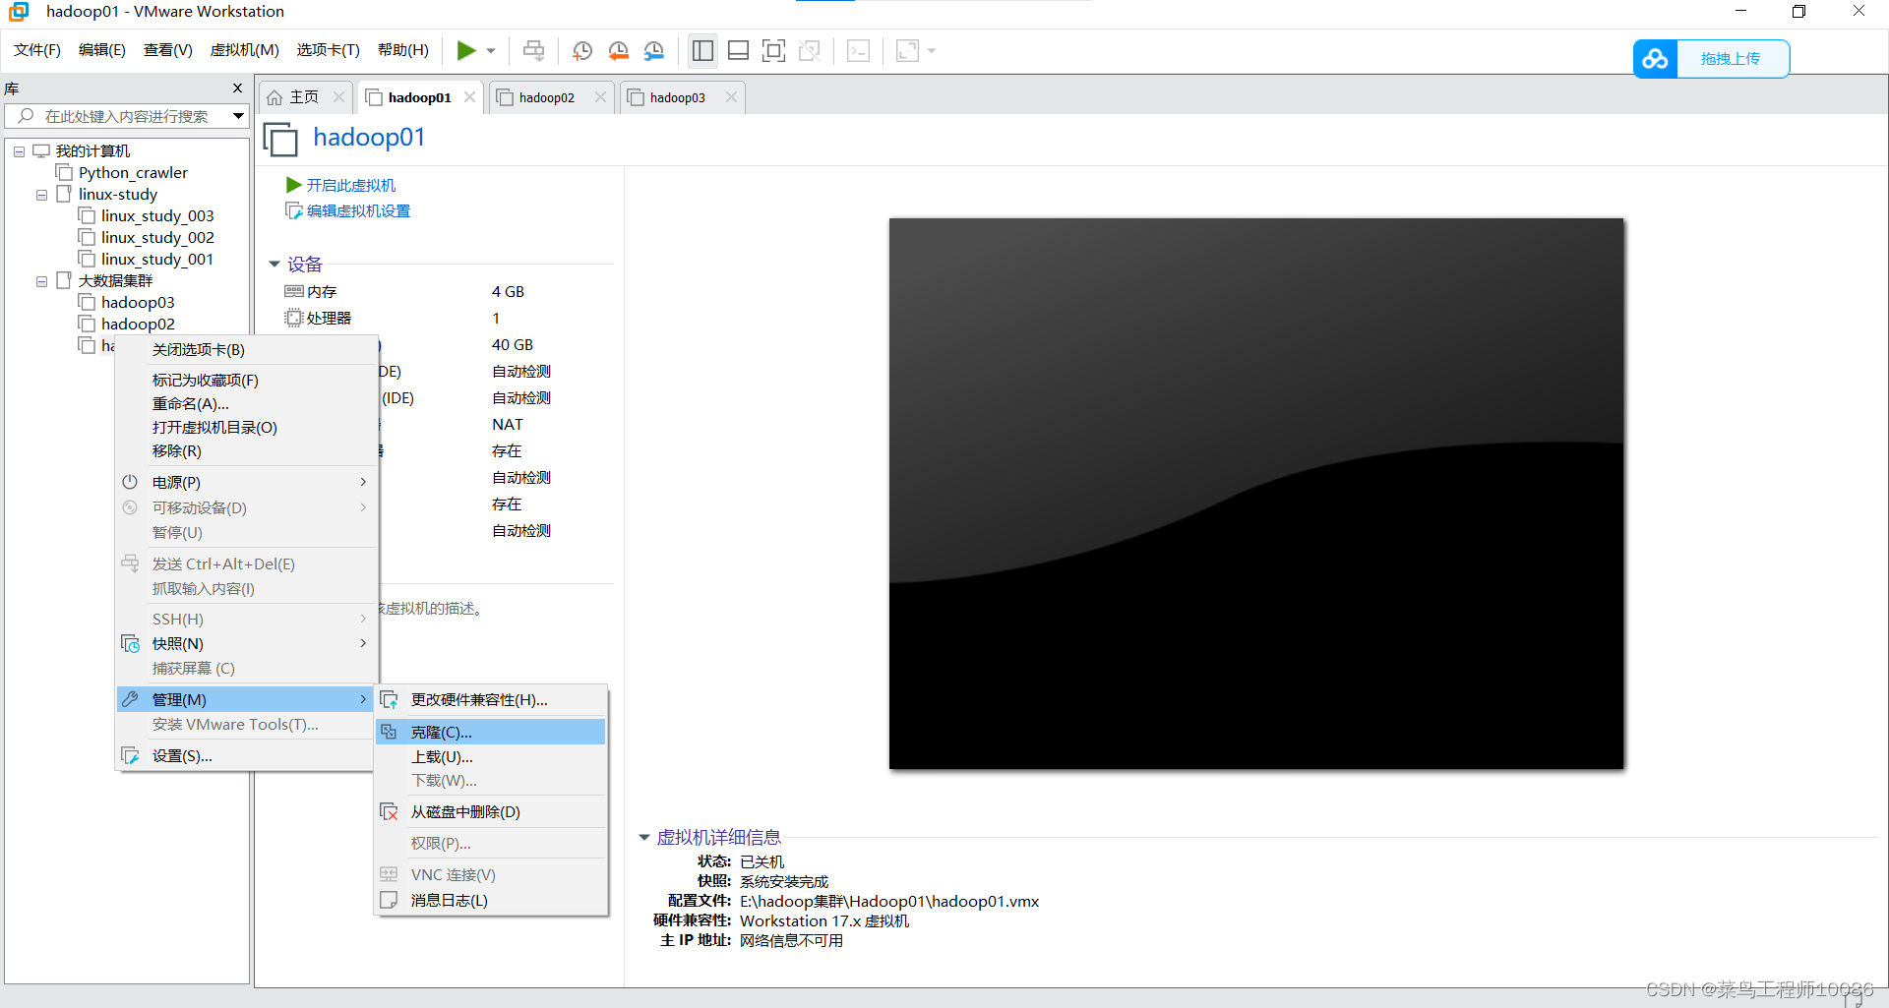Click the stretch guest display icon
This screenshot has height=1008, width=1889.
[907, 50]
